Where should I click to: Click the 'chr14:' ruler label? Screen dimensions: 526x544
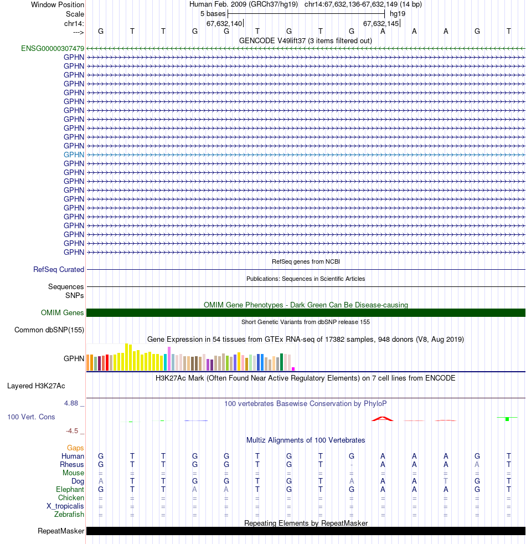[x=74, y=24]
